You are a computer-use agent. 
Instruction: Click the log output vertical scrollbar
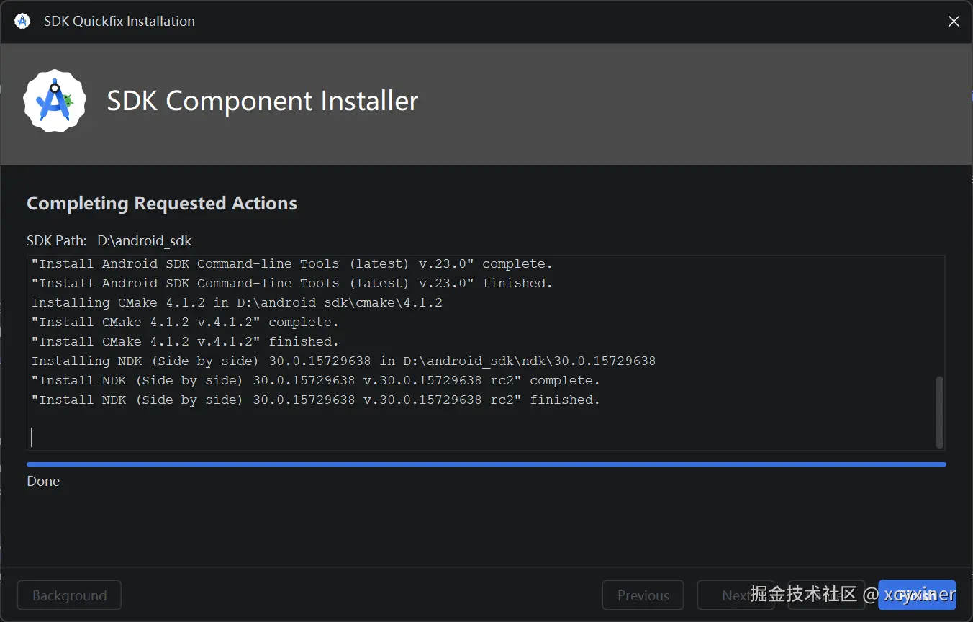point(939,412)
